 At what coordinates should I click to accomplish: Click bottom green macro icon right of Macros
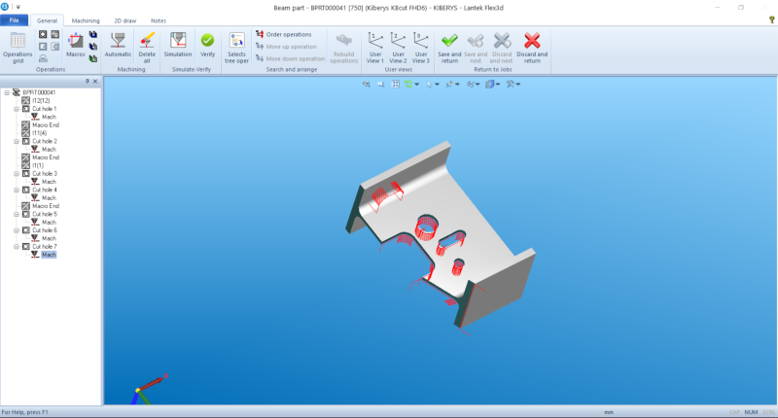(92, 58)
